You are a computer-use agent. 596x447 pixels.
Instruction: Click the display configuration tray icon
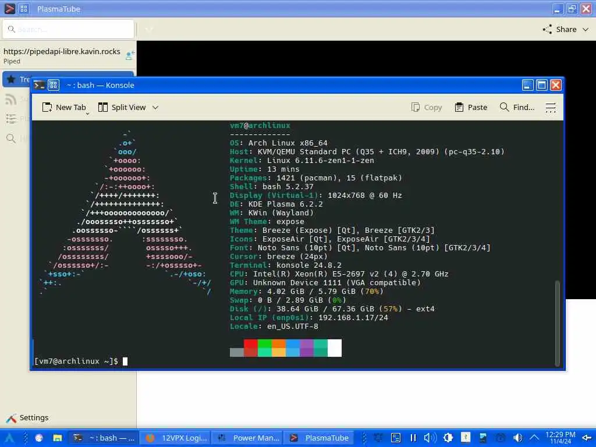tap(483, 438)
